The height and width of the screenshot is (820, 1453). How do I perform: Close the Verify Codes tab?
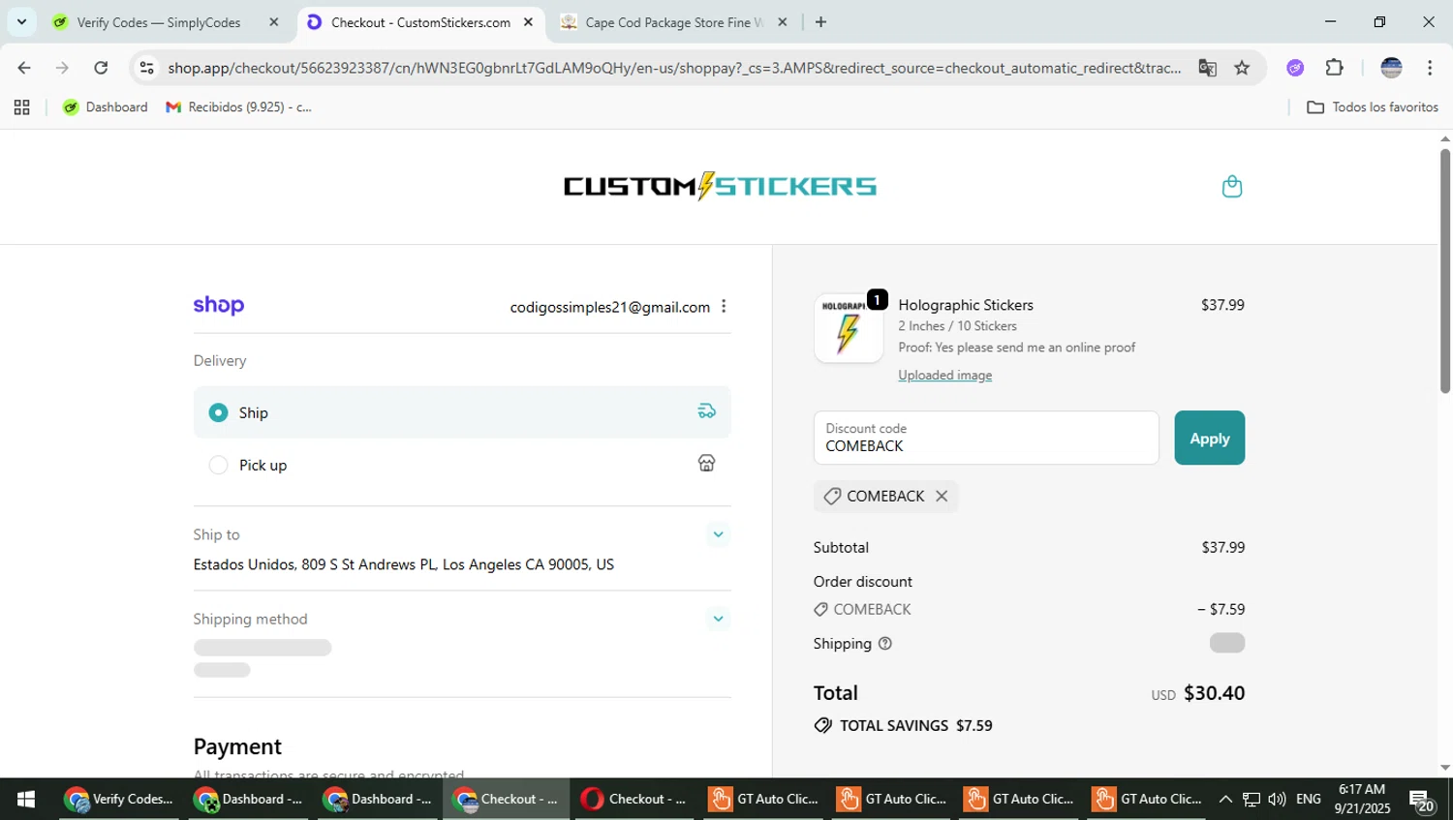[x=273, y=22]
